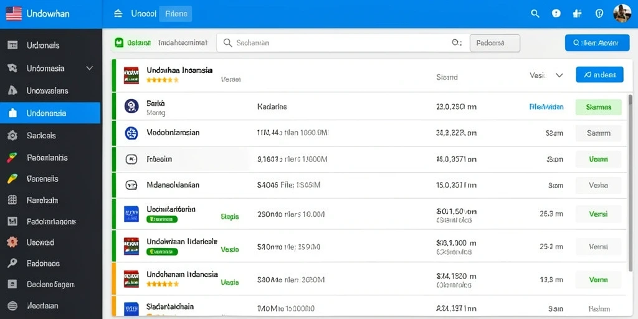Click the icon left of Unoool tab
This screenshot has height=319, width=638.
(x=118, y=14)
